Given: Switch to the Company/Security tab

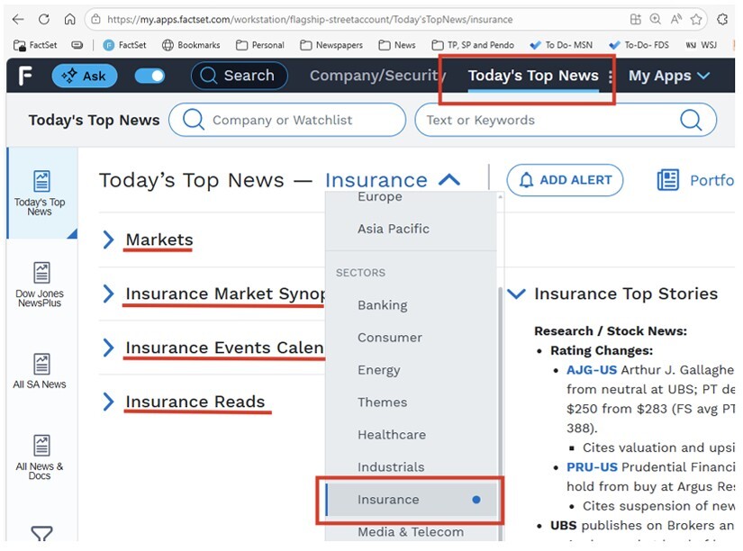Looking at the screenshot, I should (x=375, y=76).
